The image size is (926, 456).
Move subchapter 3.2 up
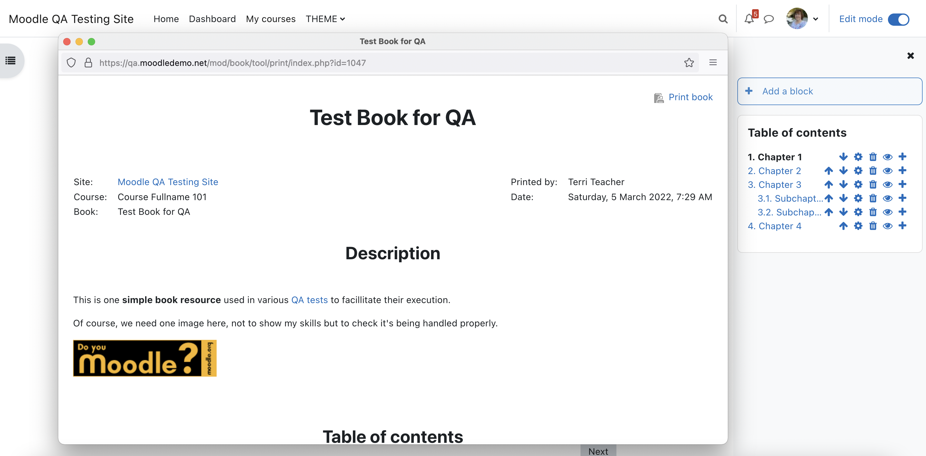point(829,212)
